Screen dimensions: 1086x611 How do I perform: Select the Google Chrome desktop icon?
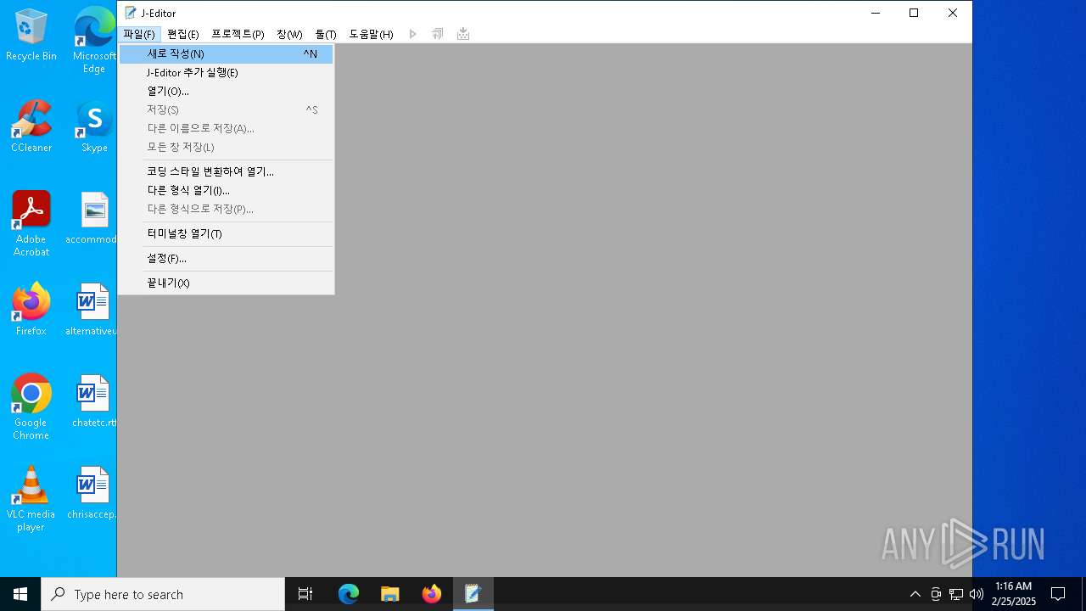pyautogui.click(x=31, y=407)
